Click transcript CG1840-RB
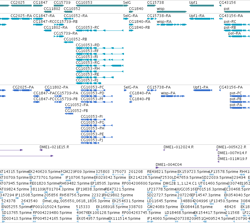 click(x=131, y=30)
